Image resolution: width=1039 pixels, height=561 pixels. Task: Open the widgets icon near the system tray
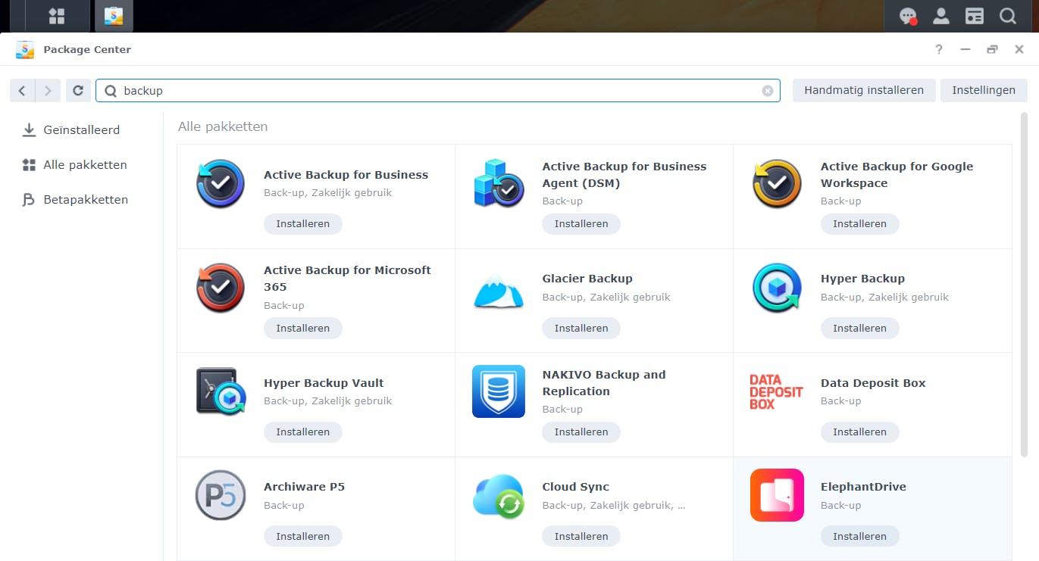click(x=974, y=16)
